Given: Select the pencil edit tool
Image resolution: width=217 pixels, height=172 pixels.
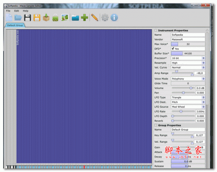Looking at the screenshot, I should pyautogui.click(x=95, y=17).
